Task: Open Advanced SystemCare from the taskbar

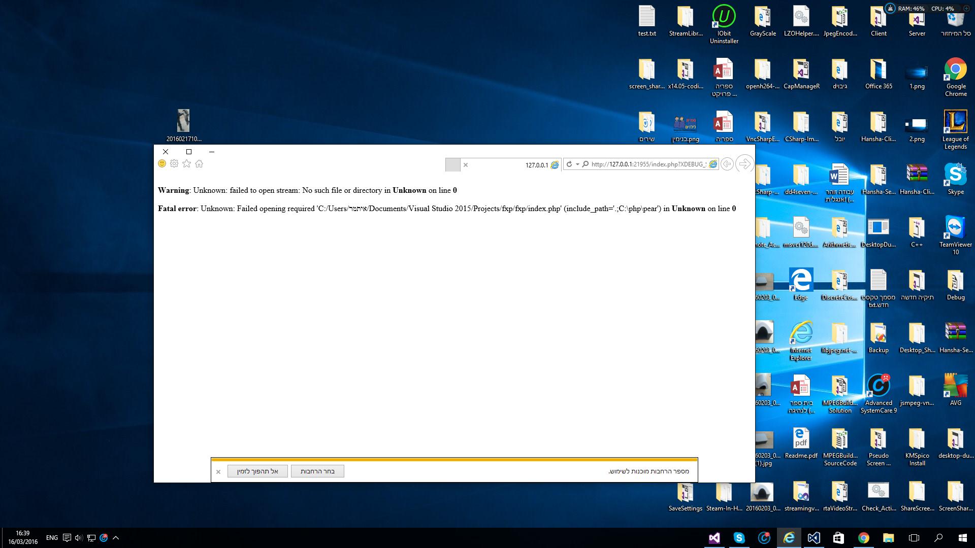Action: pos(764,538)
